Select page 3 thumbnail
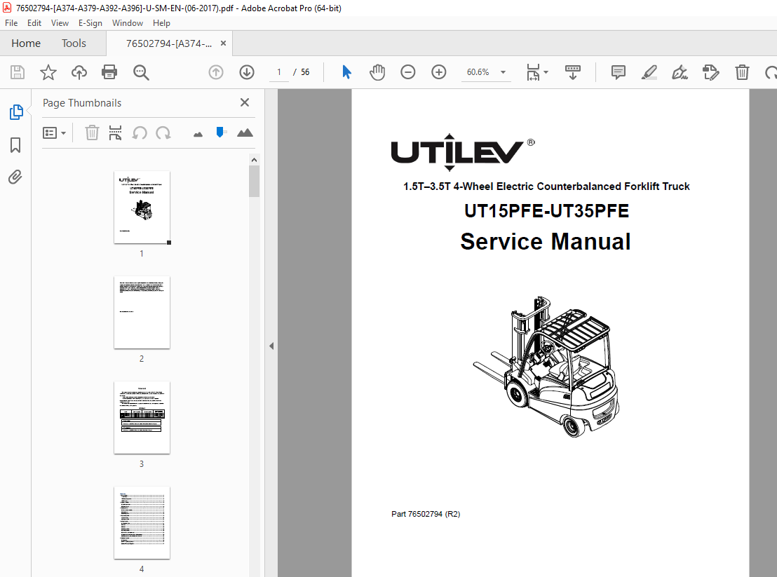This screenshot has width=777, height=577. (x=142, y=418)
